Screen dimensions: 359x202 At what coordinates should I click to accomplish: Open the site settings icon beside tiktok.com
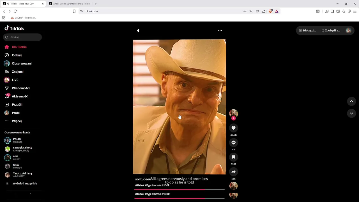tap(81, 11)
